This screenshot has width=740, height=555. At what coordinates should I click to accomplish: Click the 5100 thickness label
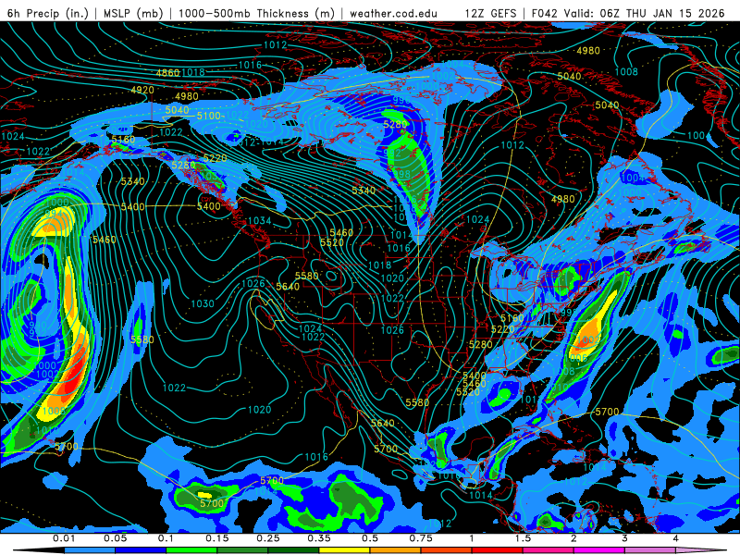209,116
